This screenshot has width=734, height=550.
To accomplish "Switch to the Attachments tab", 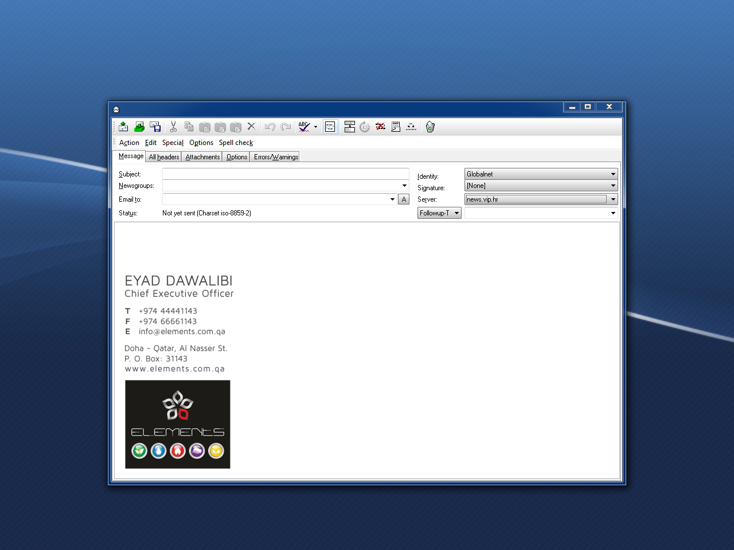I will click(202, 157).
